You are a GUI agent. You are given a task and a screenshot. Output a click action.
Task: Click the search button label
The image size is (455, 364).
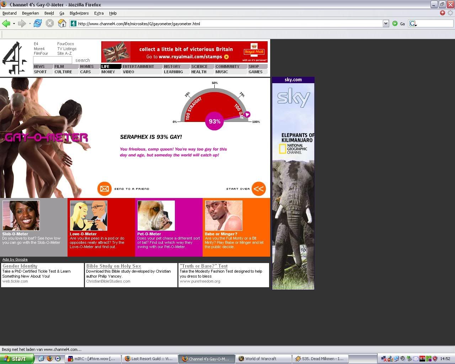[82, 60]
